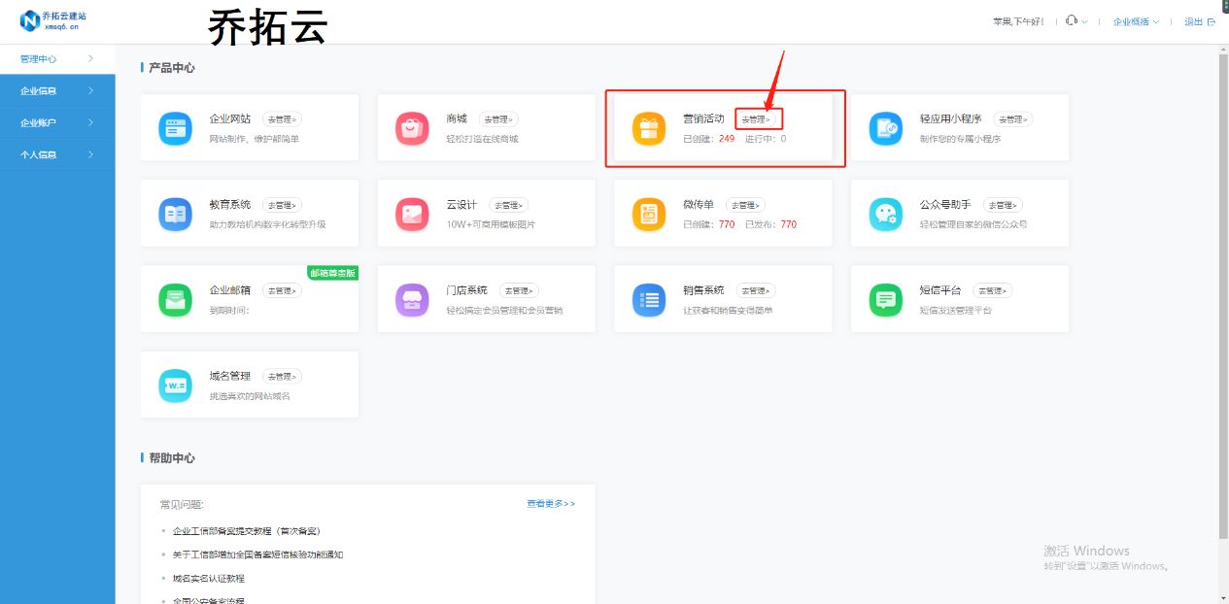Click the 企业邮箱 envelope icon
This screenshot has width=1229, height=604.
[176, 299]
